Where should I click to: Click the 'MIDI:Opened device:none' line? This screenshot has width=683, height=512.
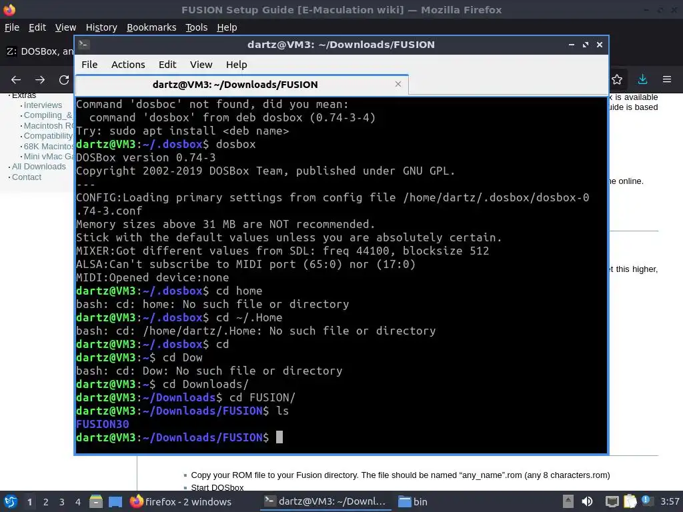coord(153,277)
